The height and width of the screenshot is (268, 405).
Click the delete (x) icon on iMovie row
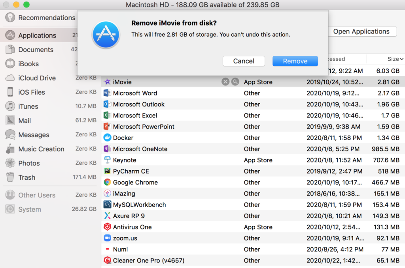[225, 82]
